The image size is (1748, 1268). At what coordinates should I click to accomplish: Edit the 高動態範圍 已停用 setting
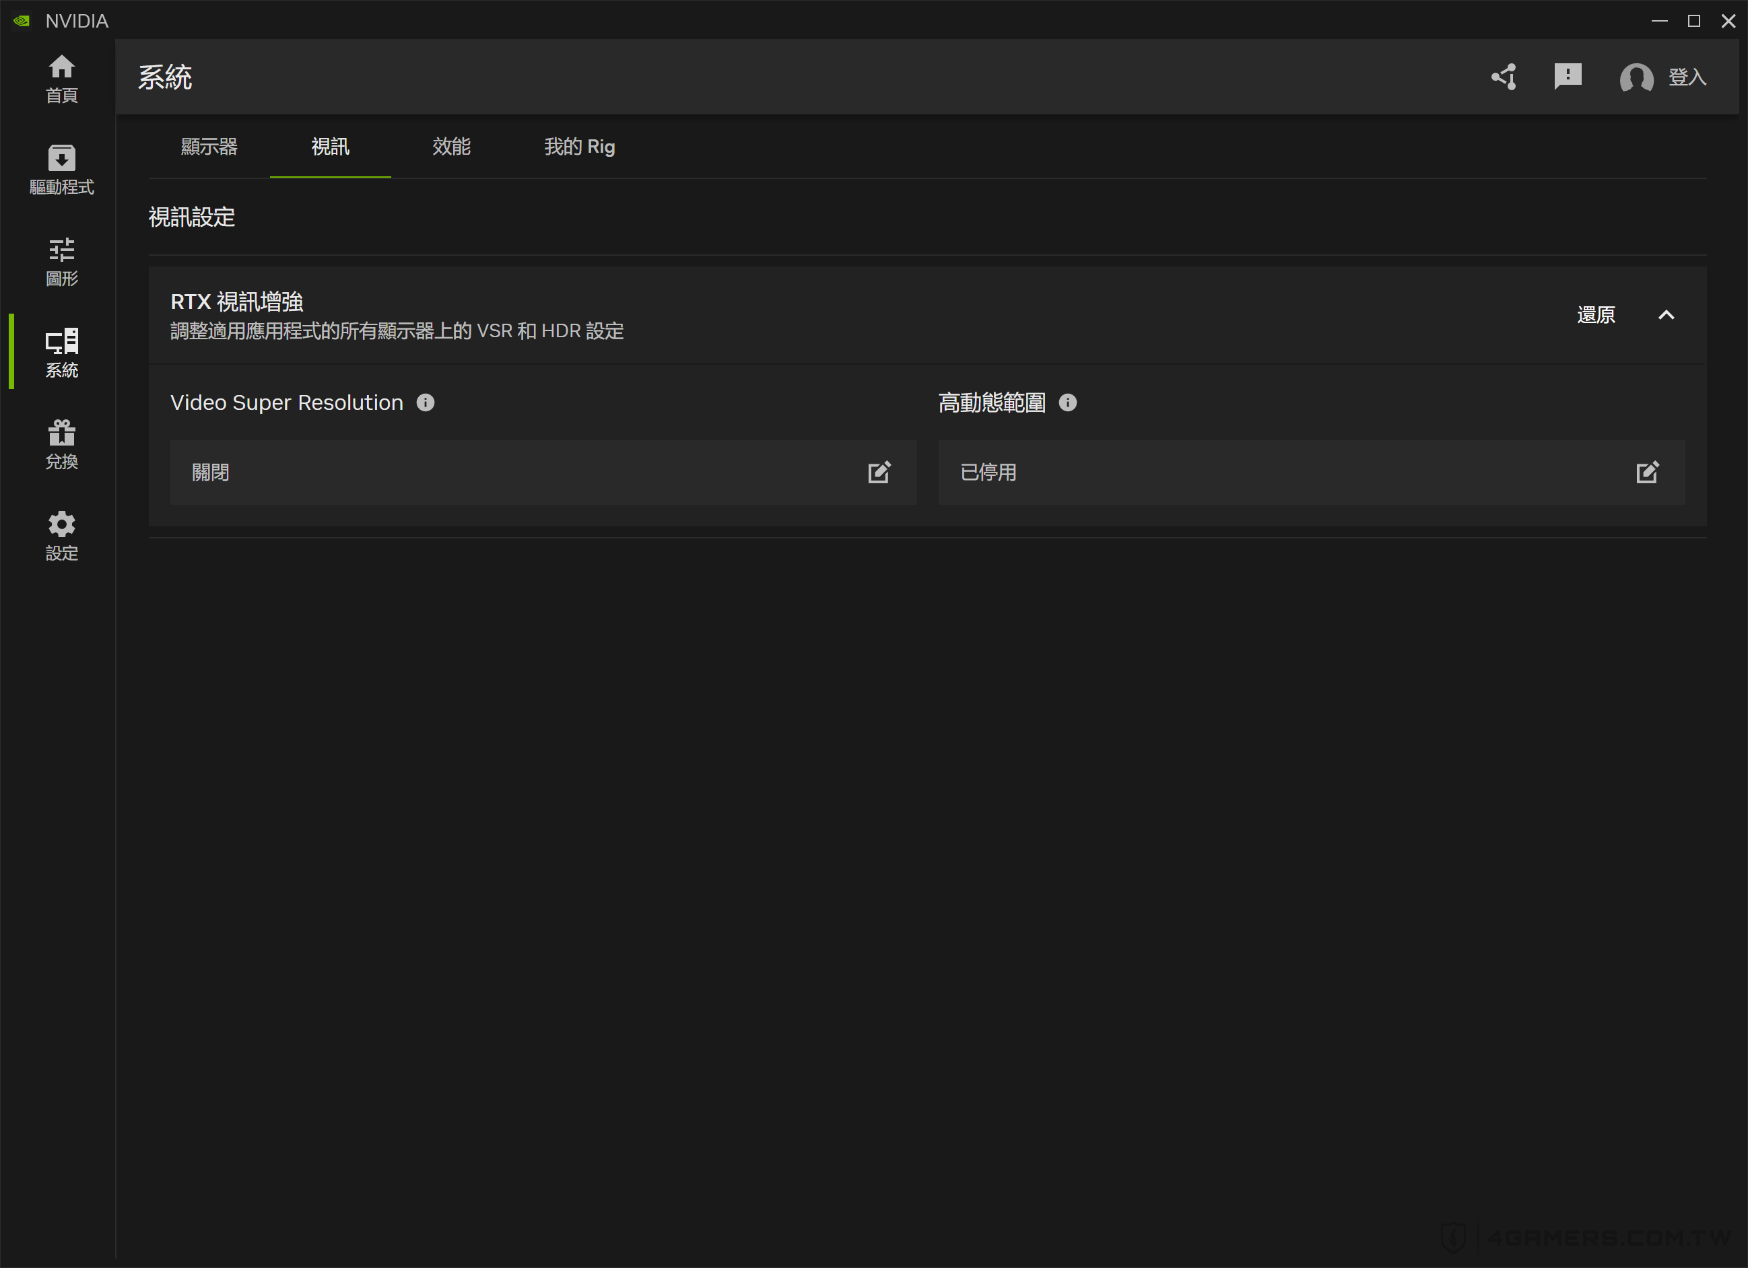click(1647, 472)
